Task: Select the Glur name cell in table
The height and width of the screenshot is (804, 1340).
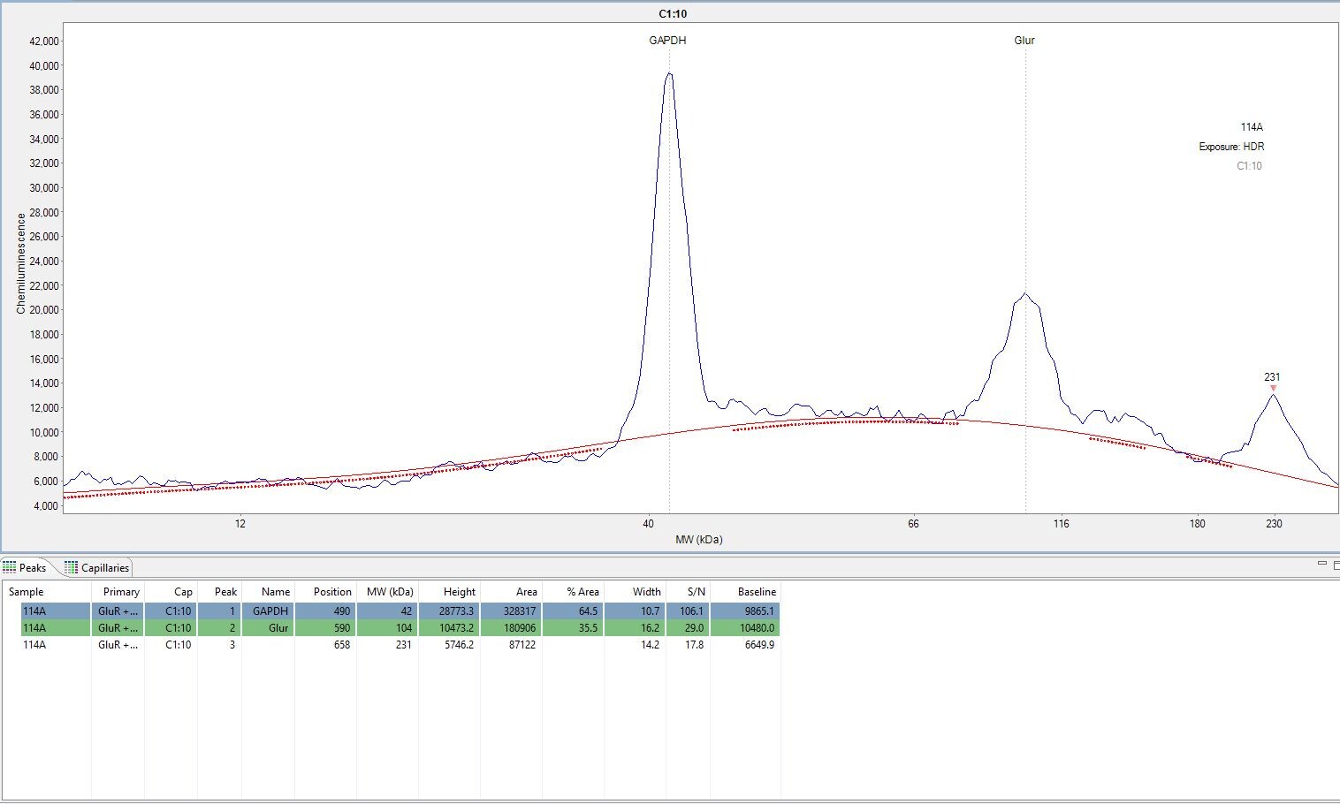Action: (x=268, y=628)
